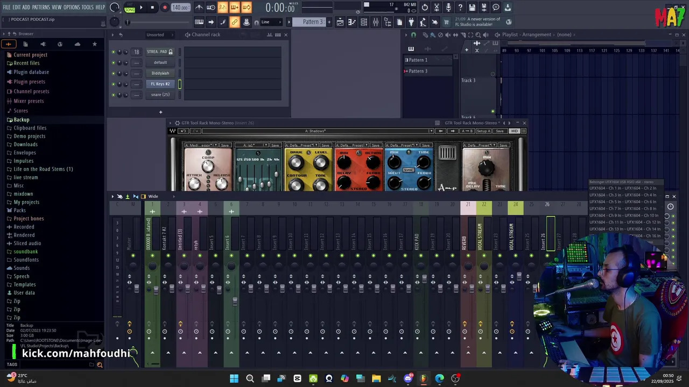689x387 pixels.
Task: Click Setup A button in GTR Tool Rack
Action: tap(483, 131)
